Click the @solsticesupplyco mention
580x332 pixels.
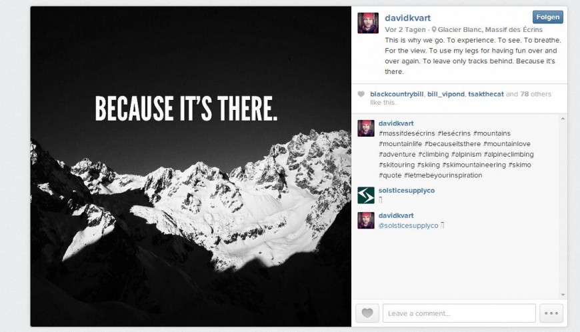(409, 225)
